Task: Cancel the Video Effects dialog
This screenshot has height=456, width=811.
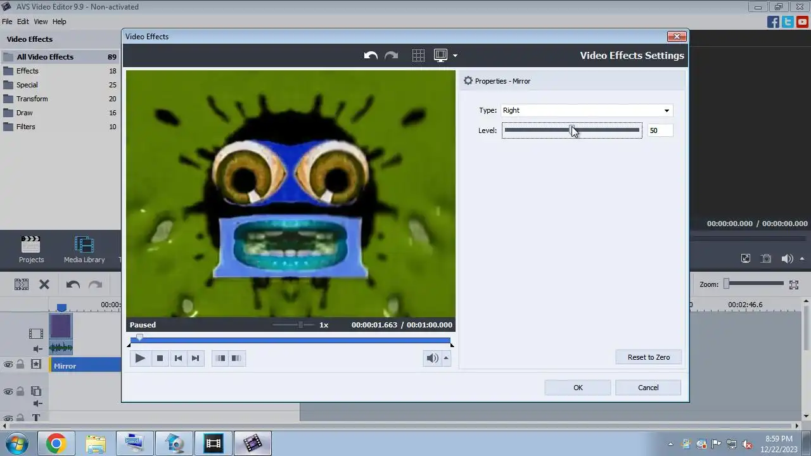Action: (648, 388)
